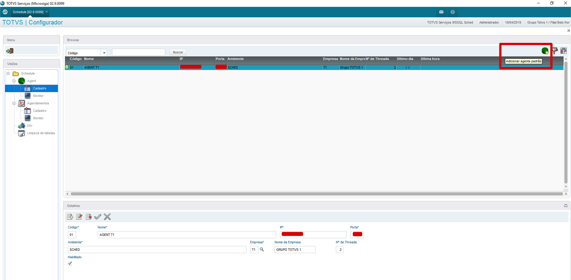This screenshot has width=571, height=280.
Task: Open Cadastro under Agent
Action: [39, 88]
